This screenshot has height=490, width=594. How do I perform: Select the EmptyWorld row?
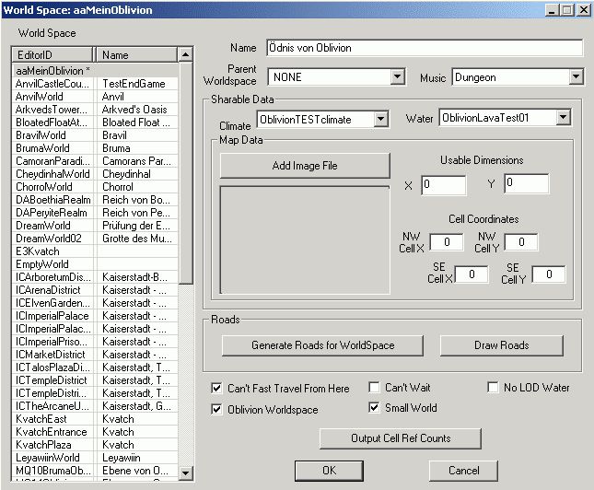click(96, 264)
